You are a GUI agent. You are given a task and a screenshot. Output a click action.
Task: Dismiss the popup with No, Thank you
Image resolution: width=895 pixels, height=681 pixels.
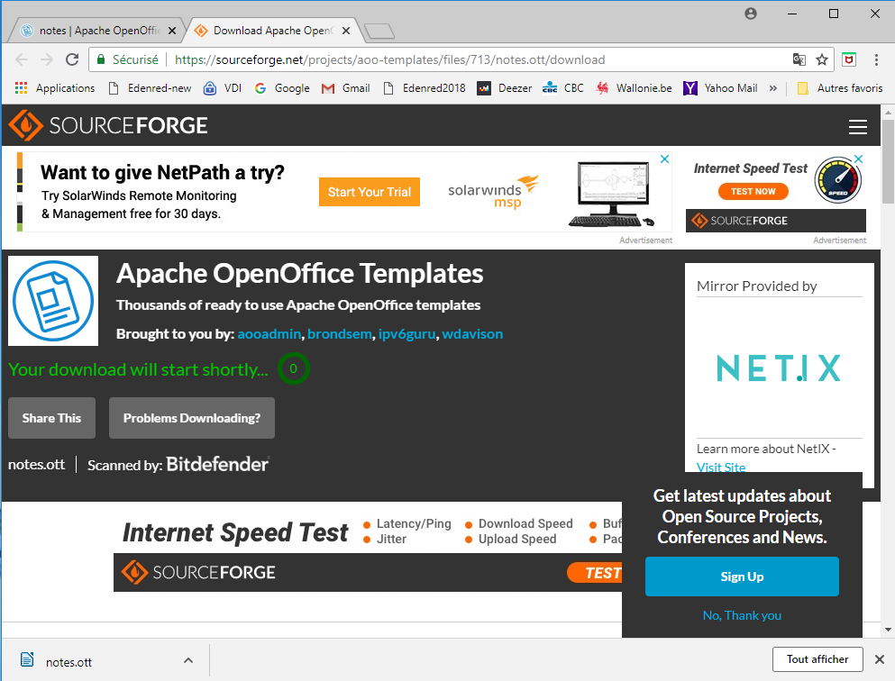coord(742,615)
